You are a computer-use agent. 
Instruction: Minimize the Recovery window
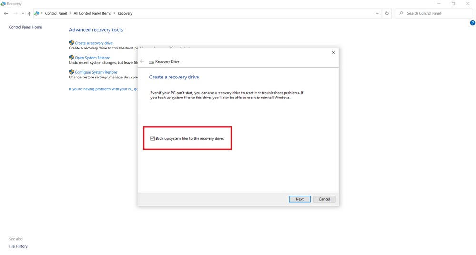(x=439, y=4)
